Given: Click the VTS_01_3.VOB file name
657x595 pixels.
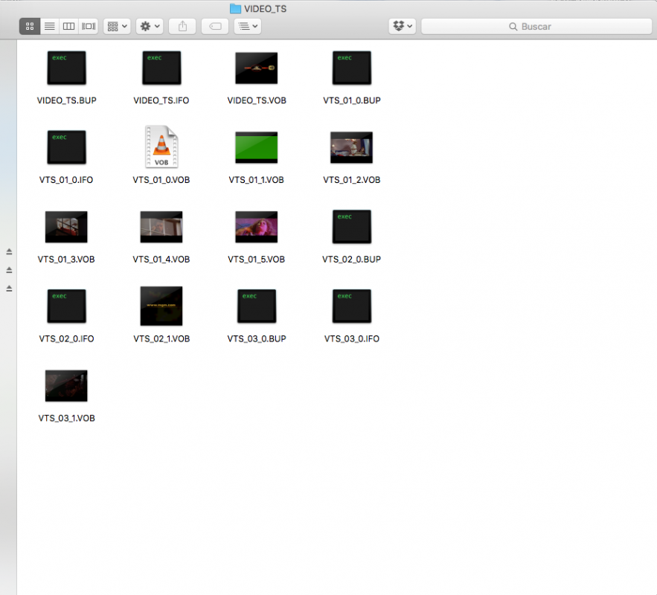Looking at the screenshot, I should click(66, 260).
